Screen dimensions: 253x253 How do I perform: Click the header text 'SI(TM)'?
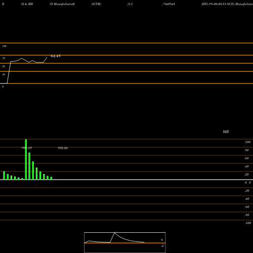coord(96,4)
